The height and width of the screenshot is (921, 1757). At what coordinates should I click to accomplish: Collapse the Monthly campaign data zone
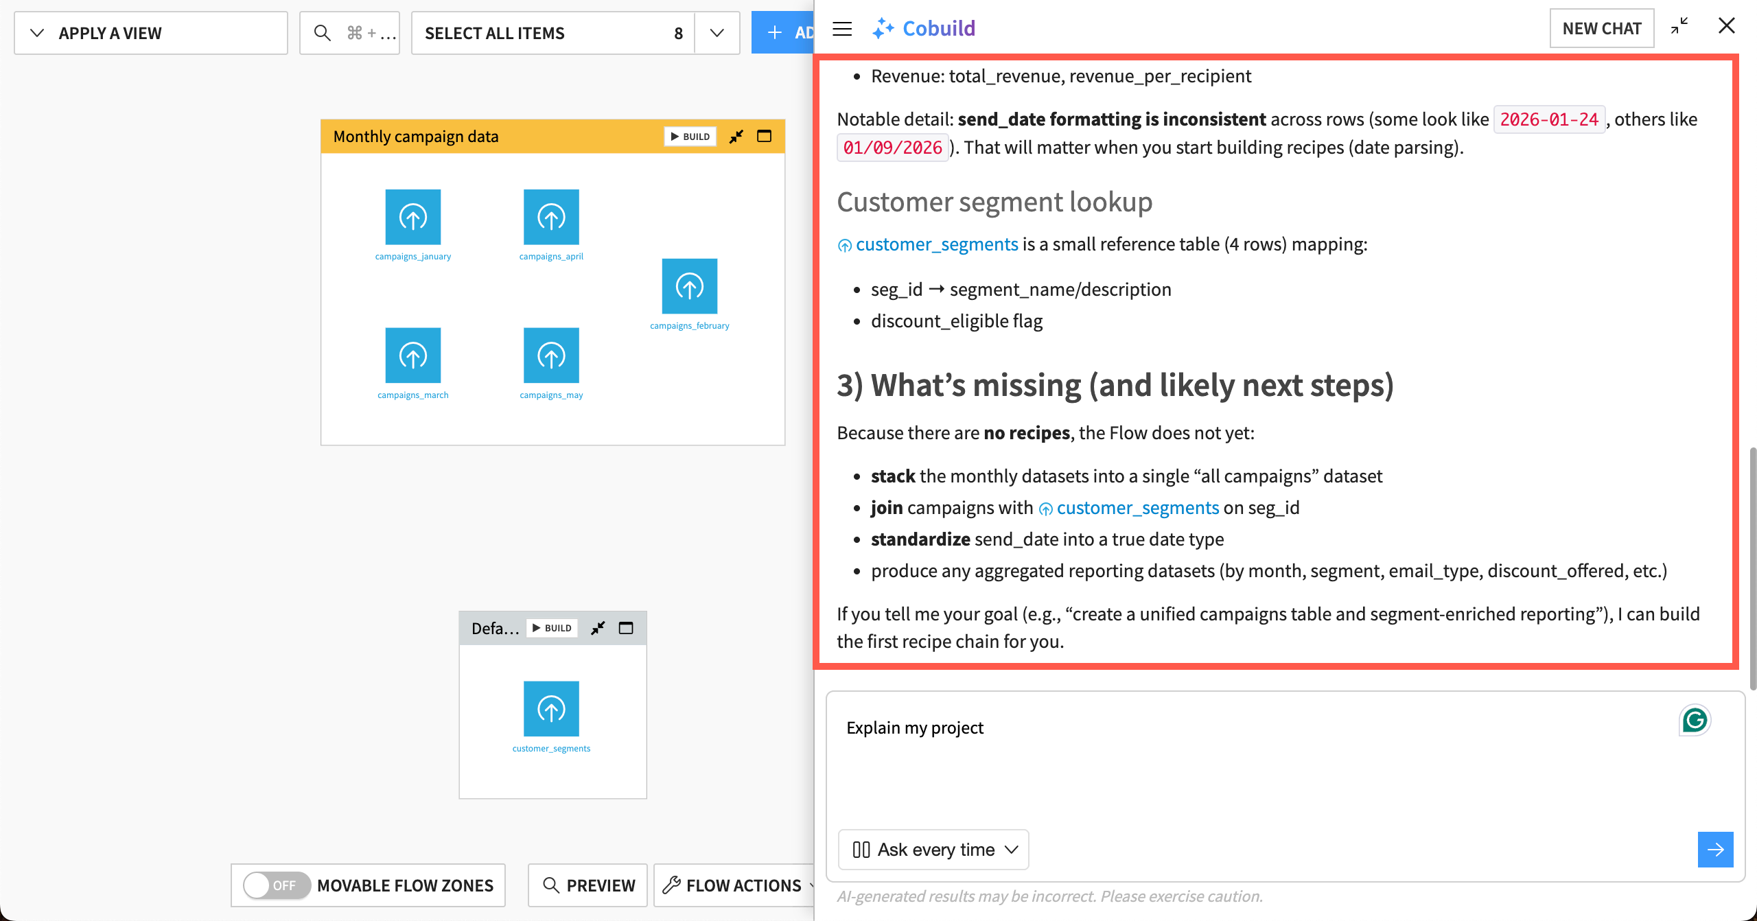(736, 137)
